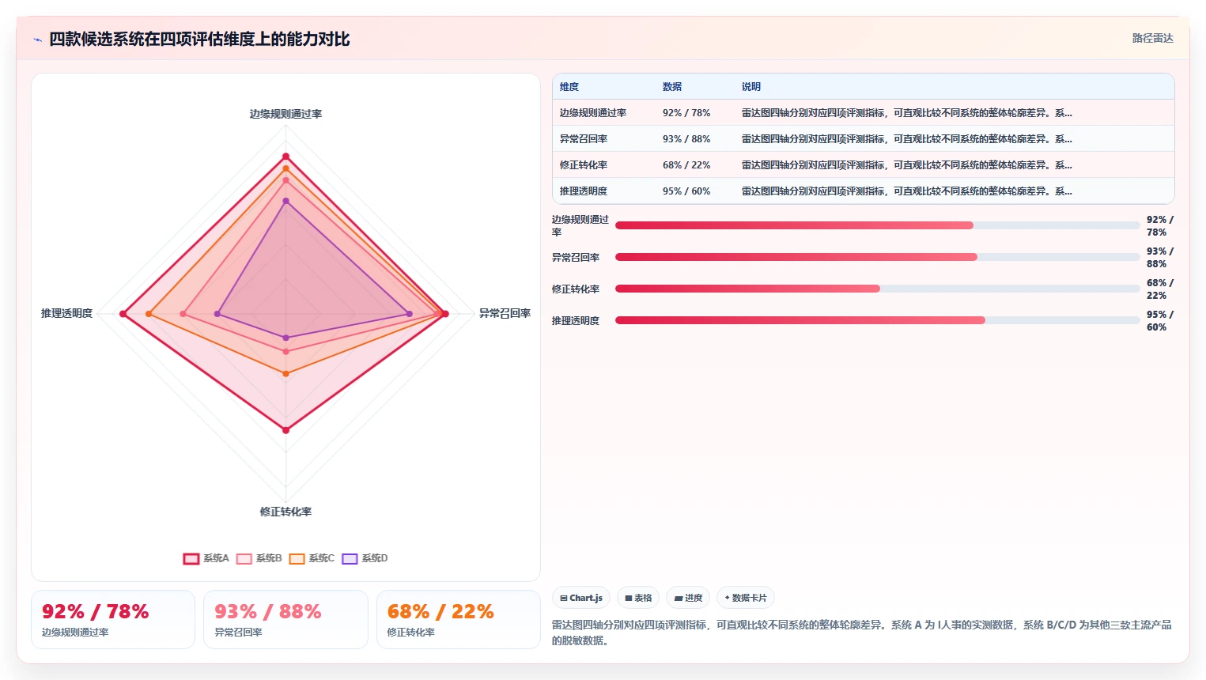Click the header icon beside the title

click(x=37, y=40)
